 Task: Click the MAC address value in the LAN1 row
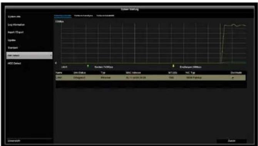pyautogui.click(x=136, y=78)
